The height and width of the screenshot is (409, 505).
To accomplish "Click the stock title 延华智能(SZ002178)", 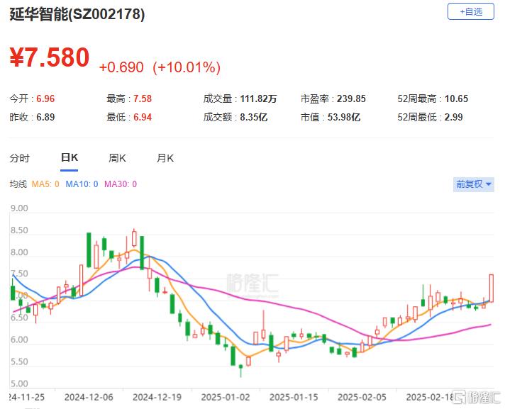I will point(77,14).
